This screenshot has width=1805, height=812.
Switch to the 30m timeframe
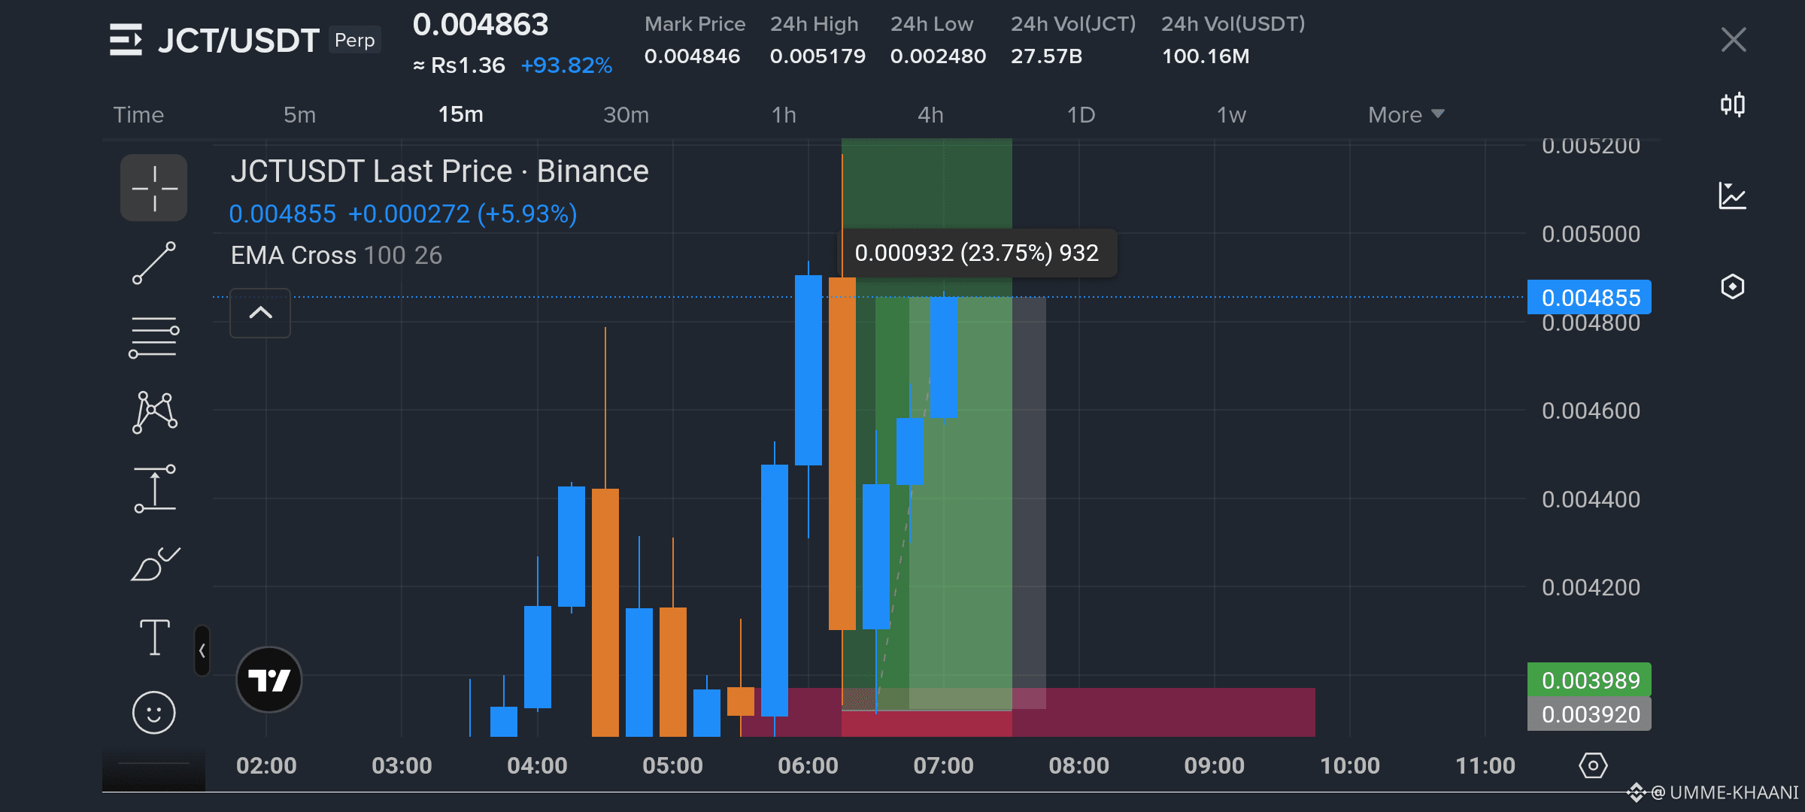pos(626,114)
